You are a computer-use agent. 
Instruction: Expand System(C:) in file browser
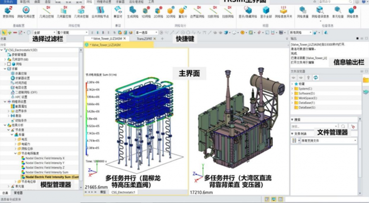pyautogui.click(x=292, y=89)
